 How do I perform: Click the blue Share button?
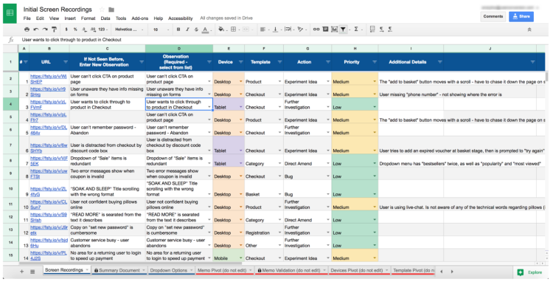pos(521,16)
